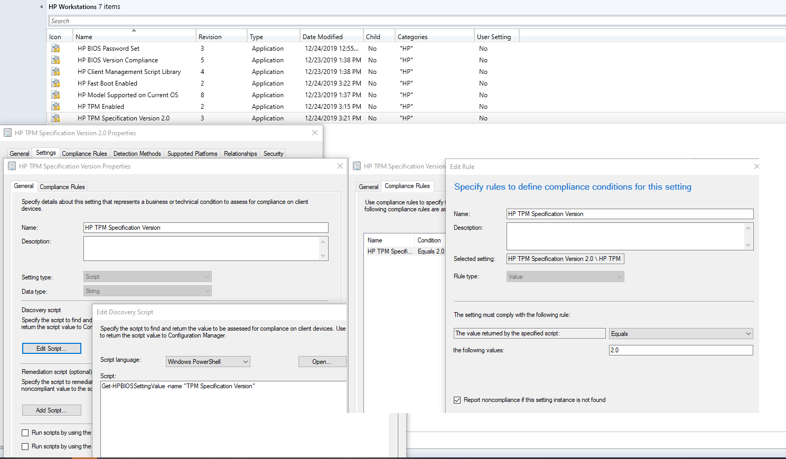Click the Name field in Edit Rule
Viewport: 786px width, 459px height.
(630, 214)
